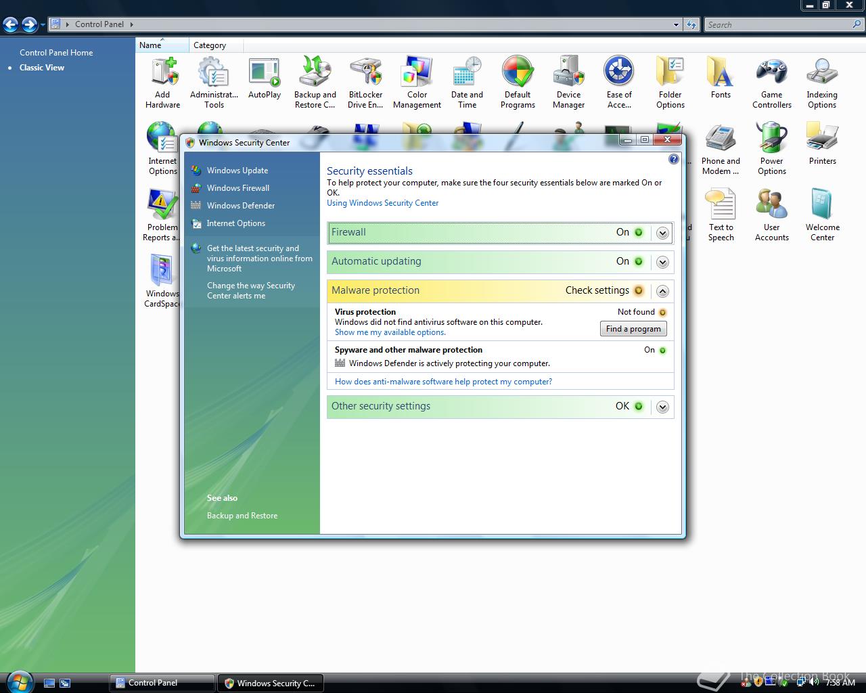Open Text to Speech icon
The image size is (866, 693).
721,215
